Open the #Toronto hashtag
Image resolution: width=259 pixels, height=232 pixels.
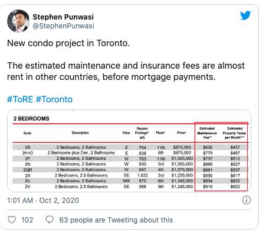click(x=54, y=99)
